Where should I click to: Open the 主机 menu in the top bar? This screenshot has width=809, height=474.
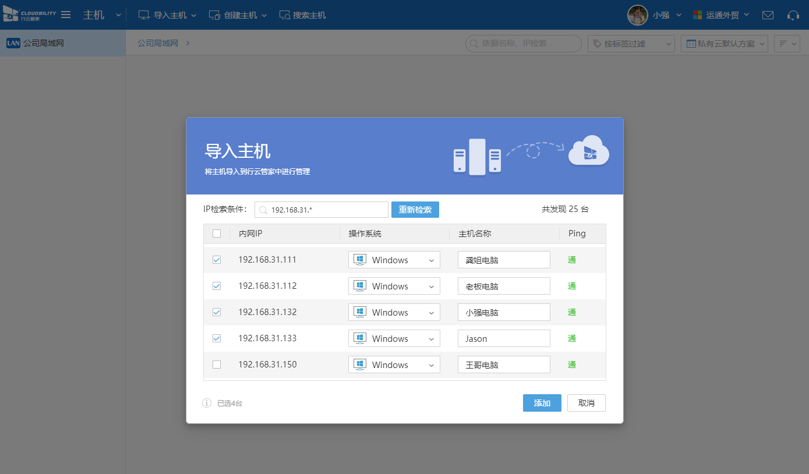click(x=98, y=15)
